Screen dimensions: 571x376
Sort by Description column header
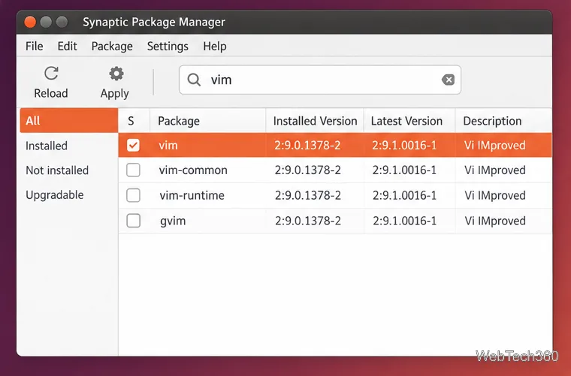(x=492, y=121)
